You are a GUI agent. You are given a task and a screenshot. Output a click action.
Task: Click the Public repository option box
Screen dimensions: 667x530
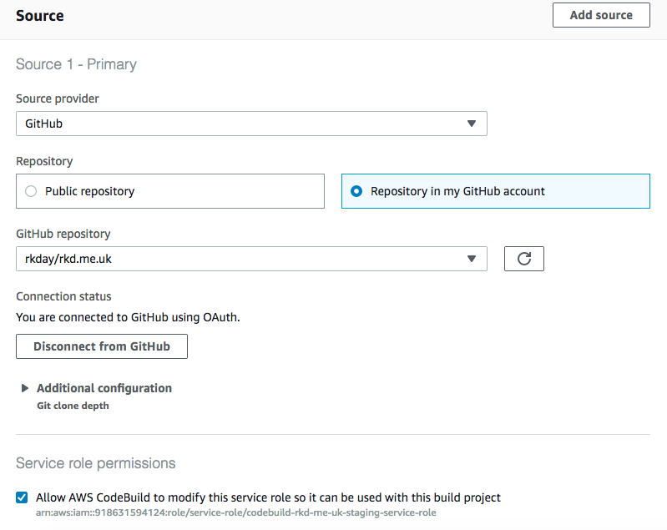pyautogui.click(x=170, y=191)
